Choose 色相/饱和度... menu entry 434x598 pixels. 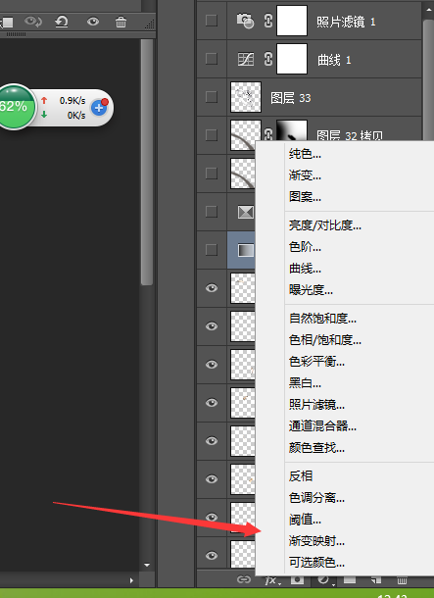325,339
